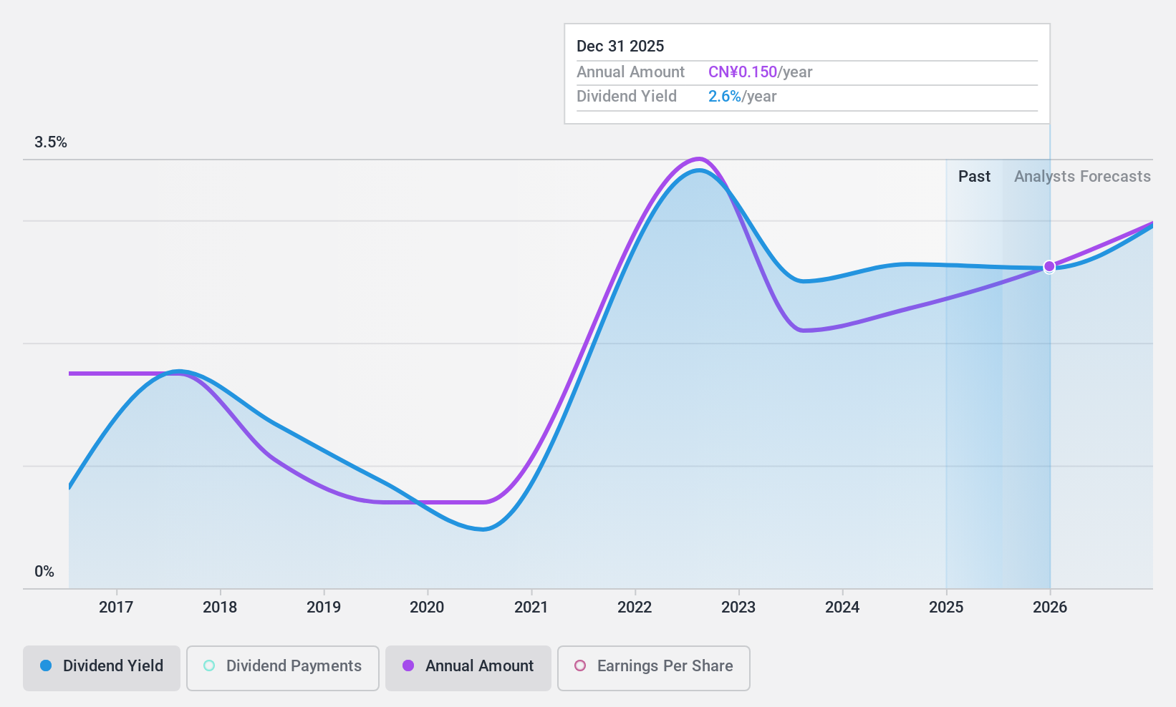The width and height of the screenshot is (1176, 707).
Task: Select the 2019 x-axis label
Action: pyautogui.click(x=324, y=607)
